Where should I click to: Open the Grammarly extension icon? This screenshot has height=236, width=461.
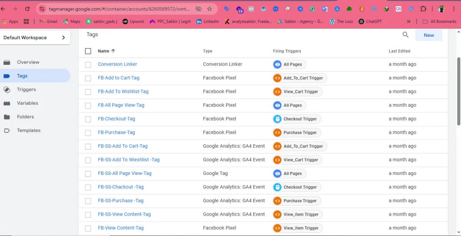tap(312, 9)
